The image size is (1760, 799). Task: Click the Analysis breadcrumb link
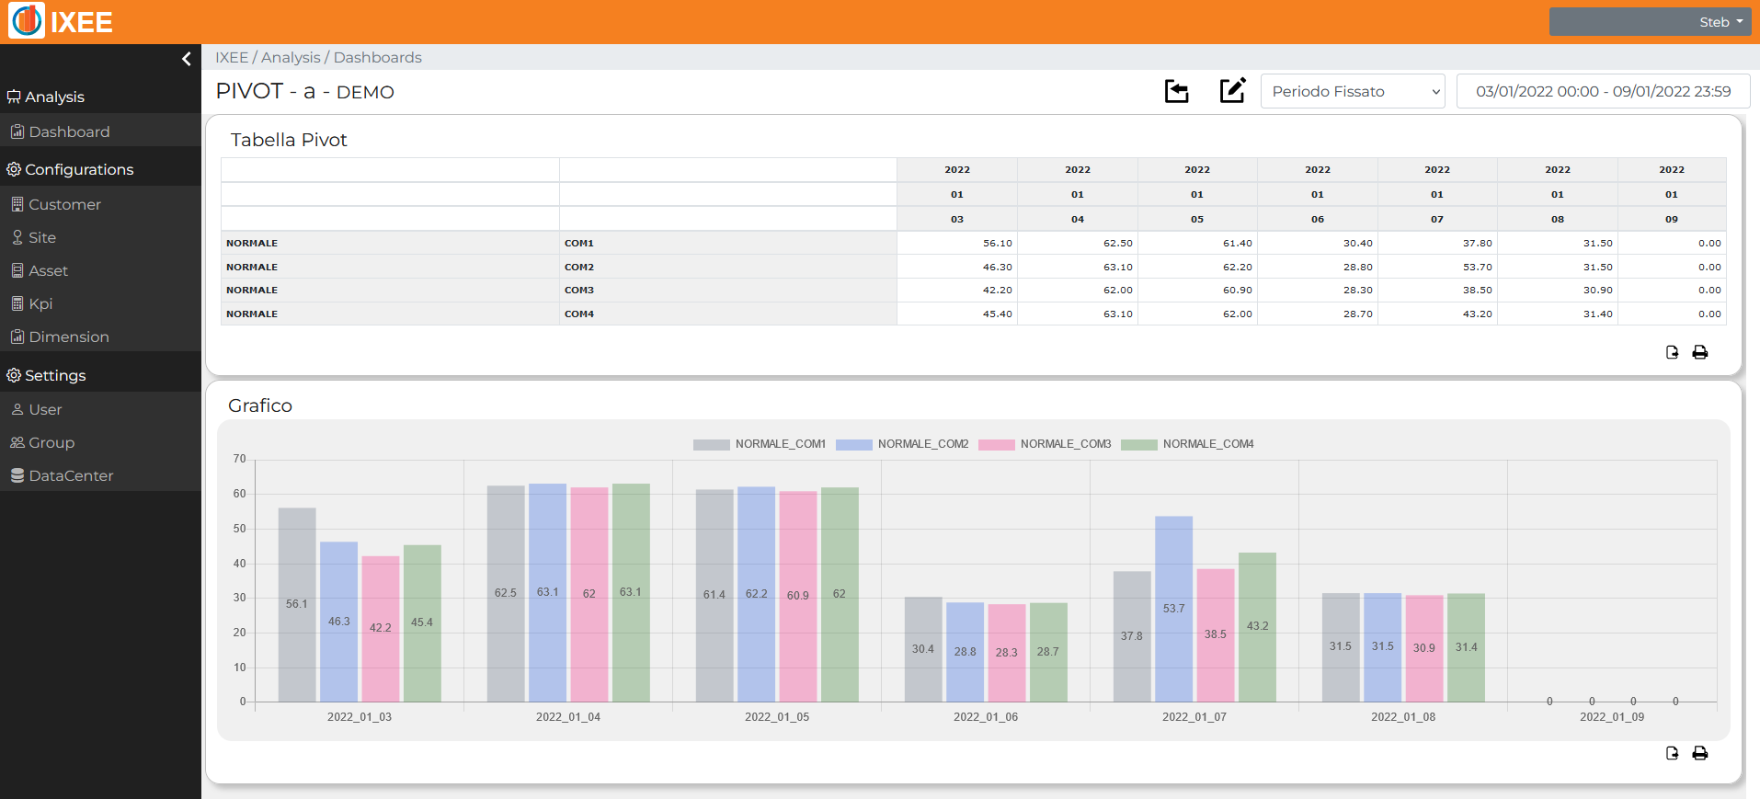point(291,57)
